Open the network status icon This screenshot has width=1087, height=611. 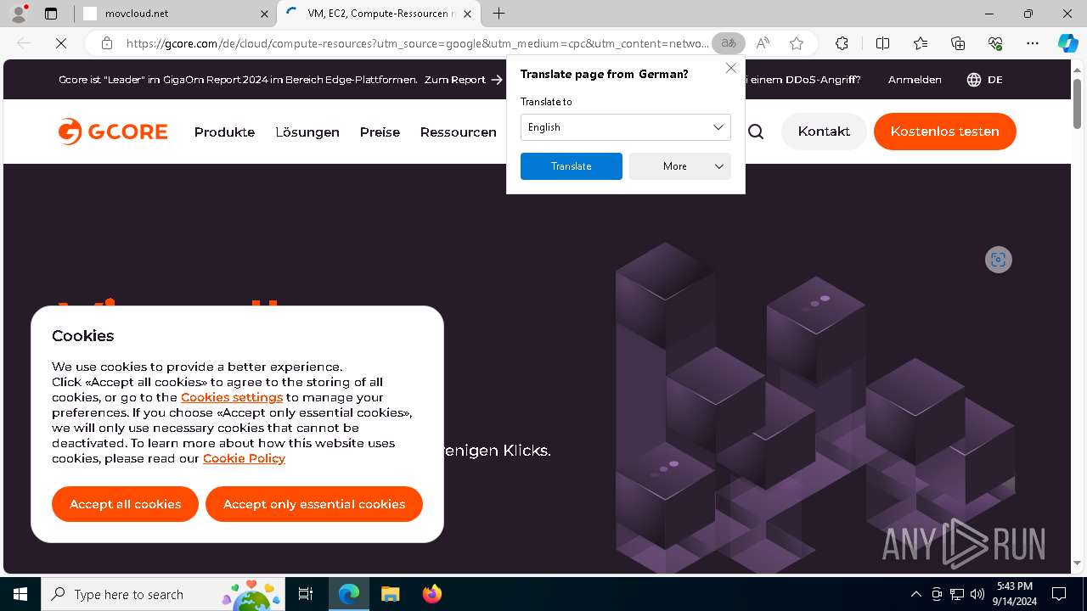coord(957,594)
